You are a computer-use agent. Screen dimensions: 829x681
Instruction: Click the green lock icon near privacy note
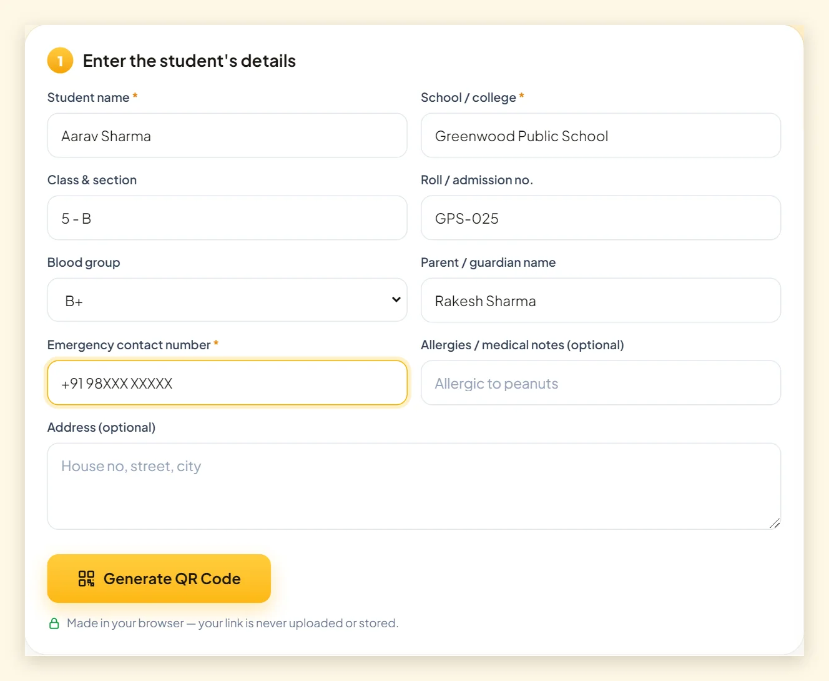pos(54,624)
